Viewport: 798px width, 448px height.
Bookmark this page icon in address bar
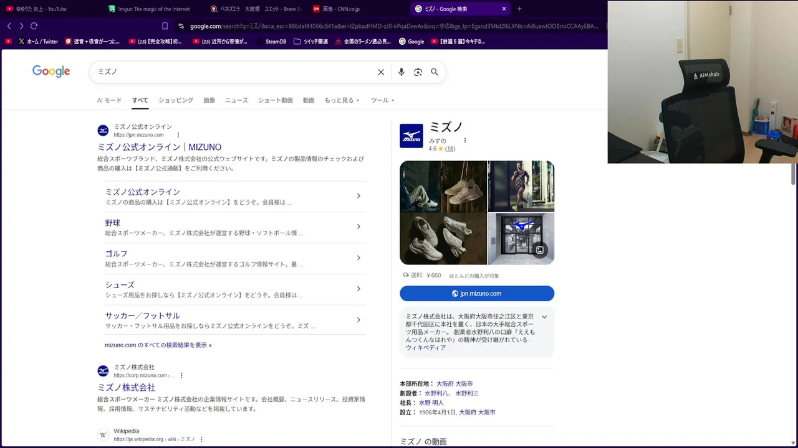pyautogui.click(x=165, y=26)
